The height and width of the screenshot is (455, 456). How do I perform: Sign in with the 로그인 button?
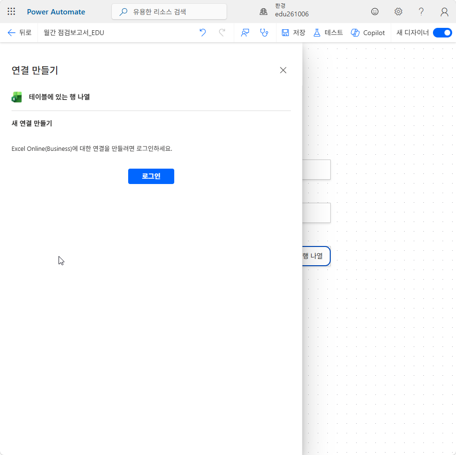pos(151,176)
